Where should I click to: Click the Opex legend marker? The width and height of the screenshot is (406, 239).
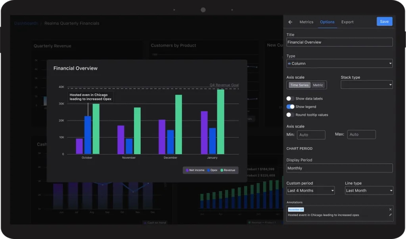pyautogui.click(x=209, y=170)
